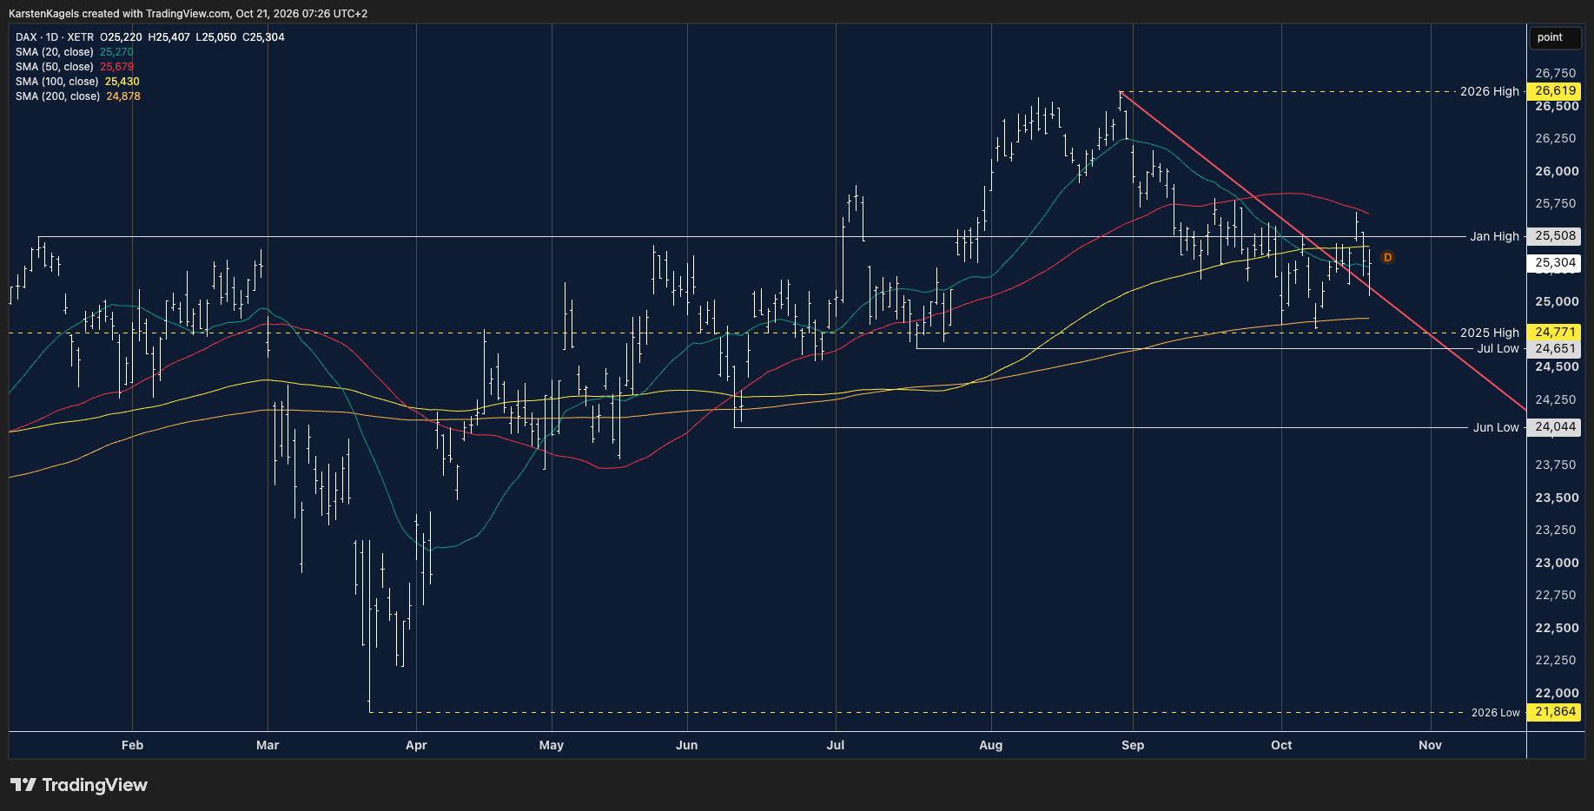Viewport: 1594px width, 811px height.
Task: Click the 'point' label box
Action: click(1555, 37)
